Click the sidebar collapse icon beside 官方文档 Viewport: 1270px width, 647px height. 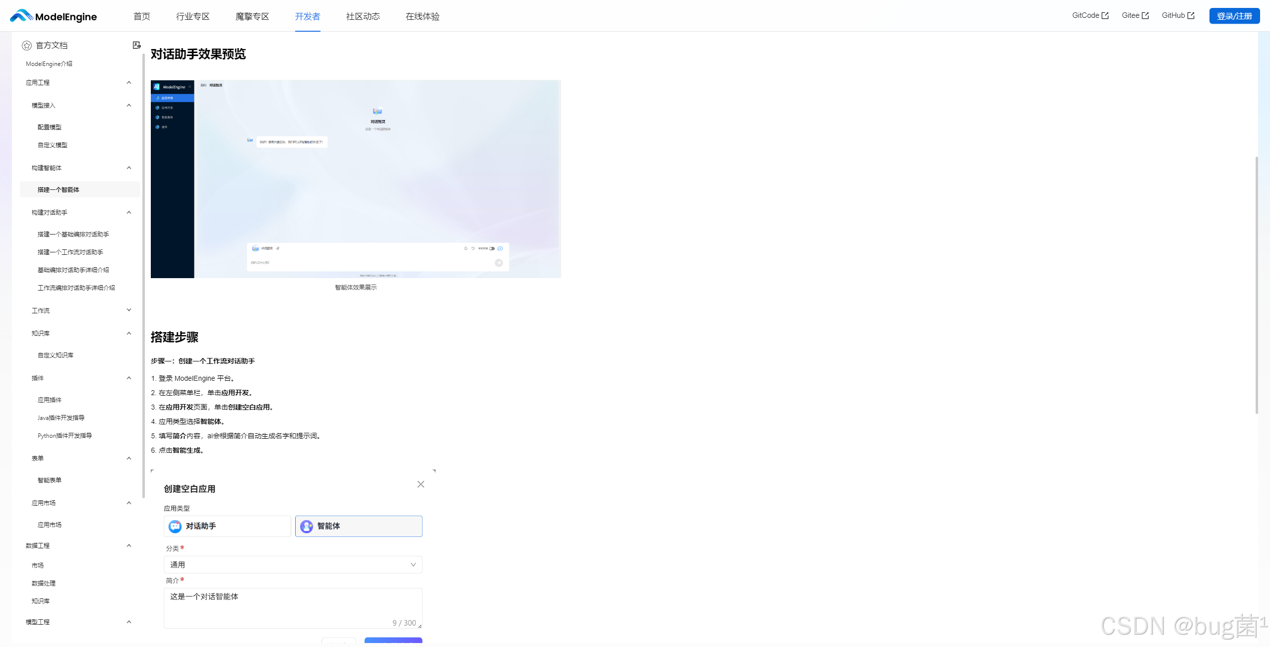point(136,45)
